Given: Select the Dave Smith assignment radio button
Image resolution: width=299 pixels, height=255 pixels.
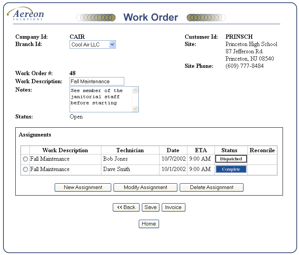Looking at the screenshot, I should [x=26, y=169].
